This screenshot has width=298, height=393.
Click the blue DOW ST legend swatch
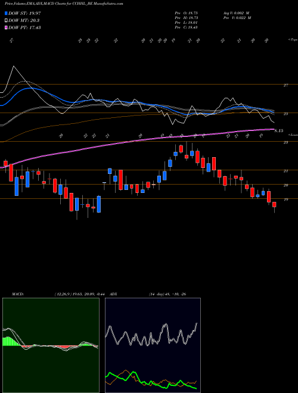7,13
